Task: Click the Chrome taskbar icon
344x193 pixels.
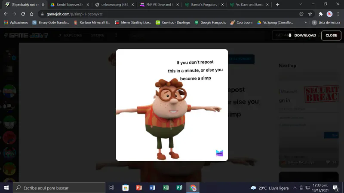Action: [x=193, y=188]
